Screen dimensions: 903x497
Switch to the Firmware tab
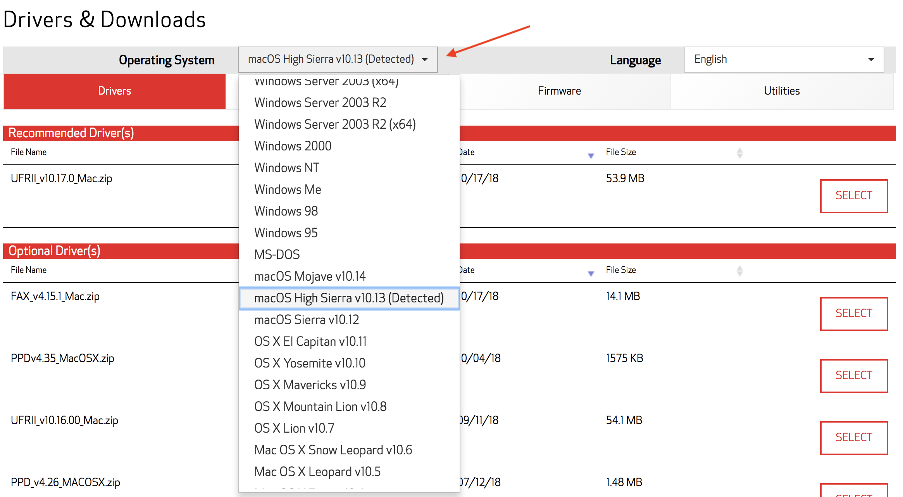pyautogui.click(x=559, y=91)
